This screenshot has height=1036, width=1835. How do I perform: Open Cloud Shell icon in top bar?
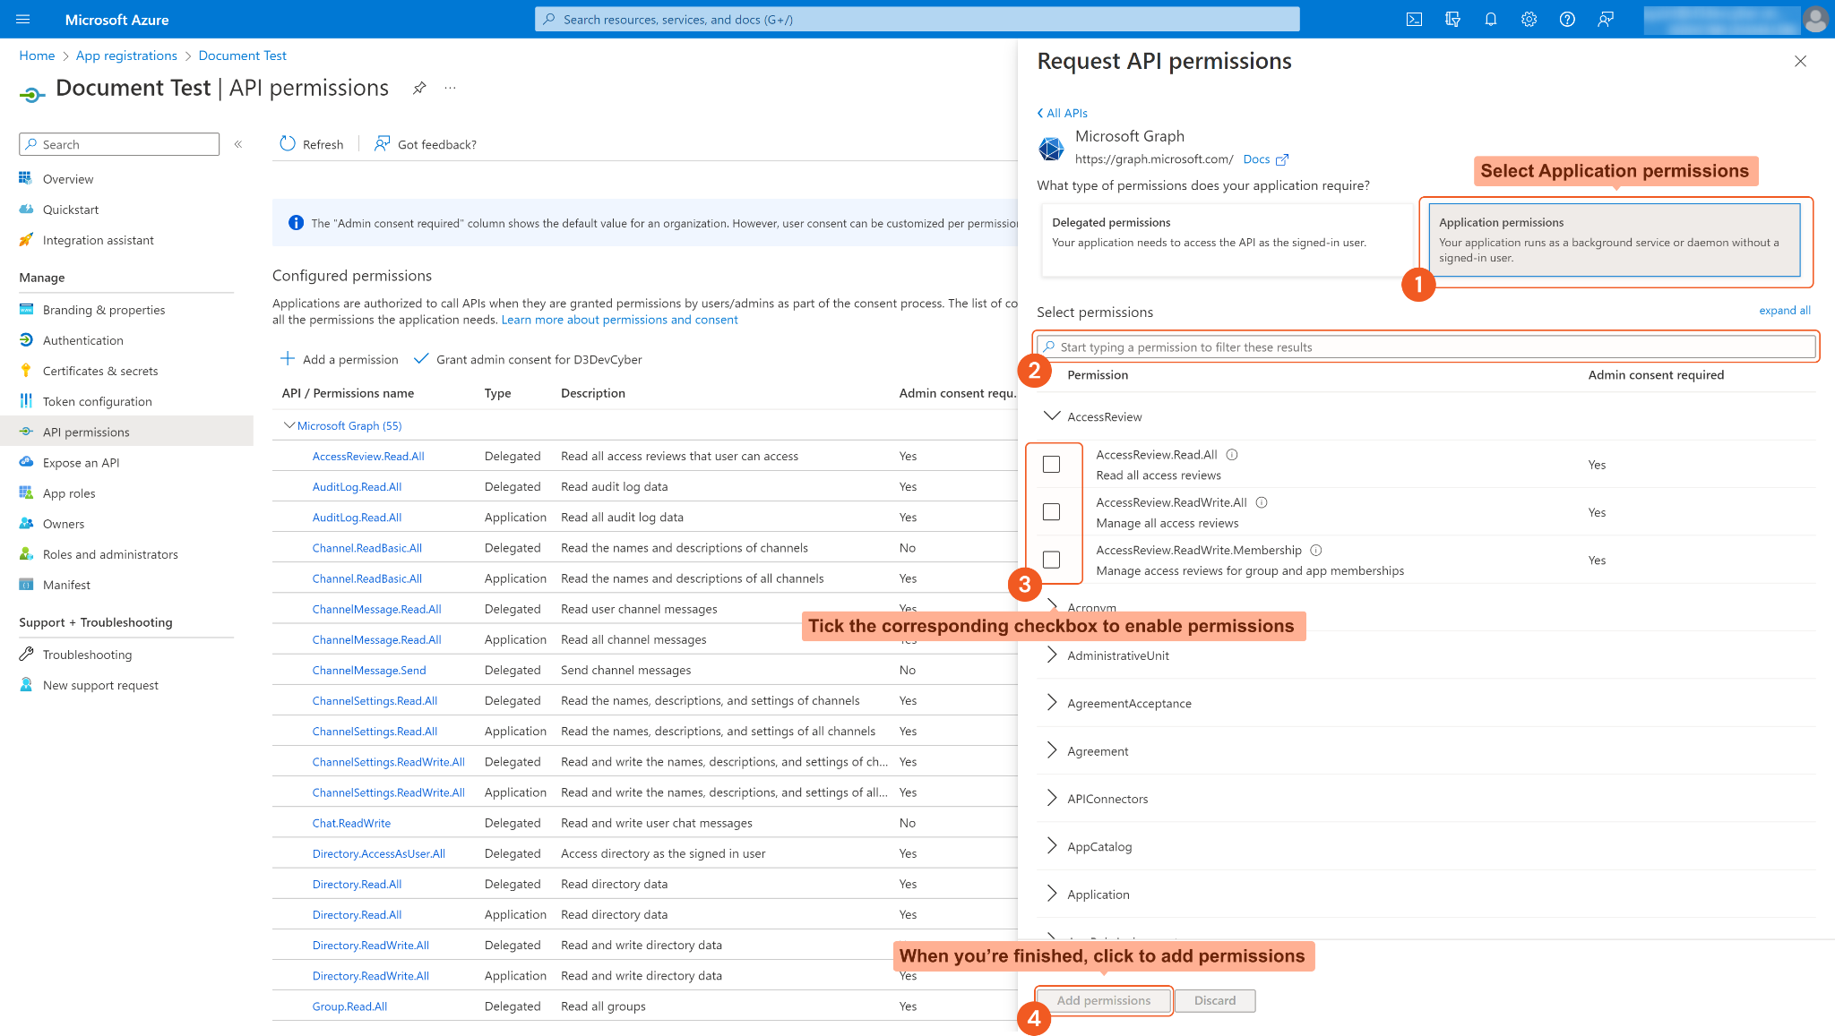click(x=1414, y=20)
